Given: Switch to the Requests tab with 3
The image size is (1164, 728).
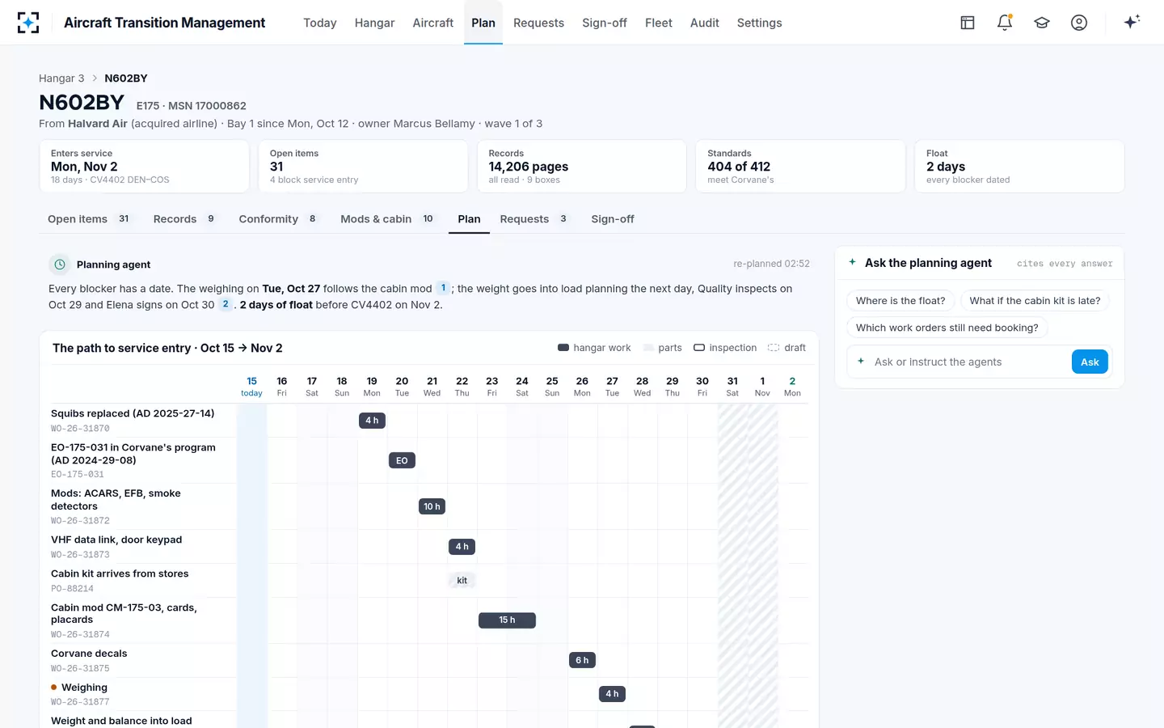Looking at the screenshot, I should point(535,219).
